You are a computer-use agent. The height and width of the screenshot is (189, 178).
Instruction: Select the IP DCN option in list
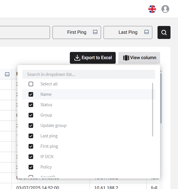(x=47, y=157)
